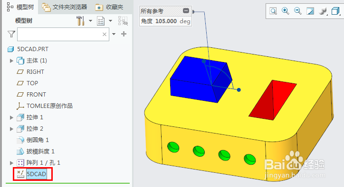The height and width of the screenshot is (187, 344).
Task: Switch to the 模型树 tab
Action: [20, 7]
